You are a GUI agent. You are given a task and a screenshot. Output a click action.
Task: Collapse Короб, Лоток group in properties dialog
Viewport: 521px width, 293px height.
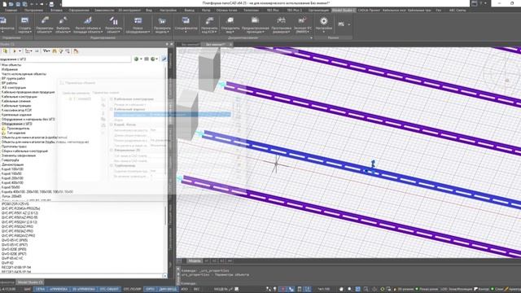coord(112,125)
